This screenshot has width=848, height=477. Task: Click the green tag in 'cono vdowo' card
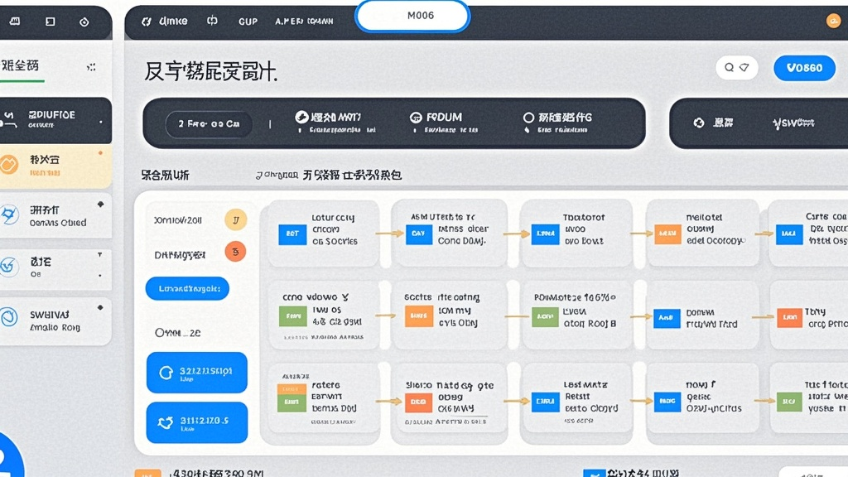click(x=292, y=316)
